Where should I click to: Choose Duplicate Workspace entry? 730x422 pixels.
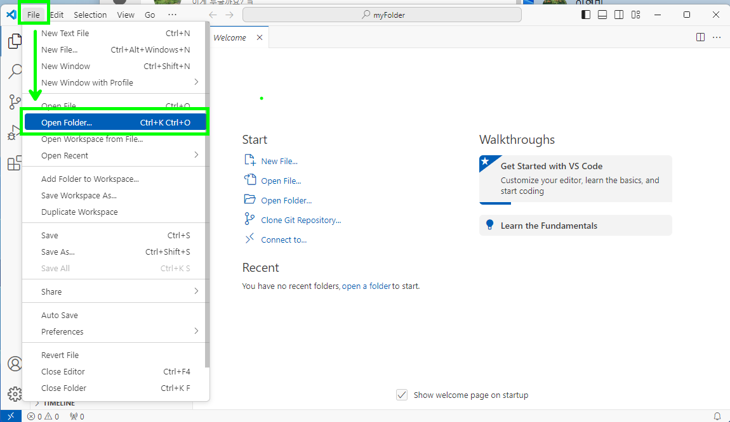(114, 212)
